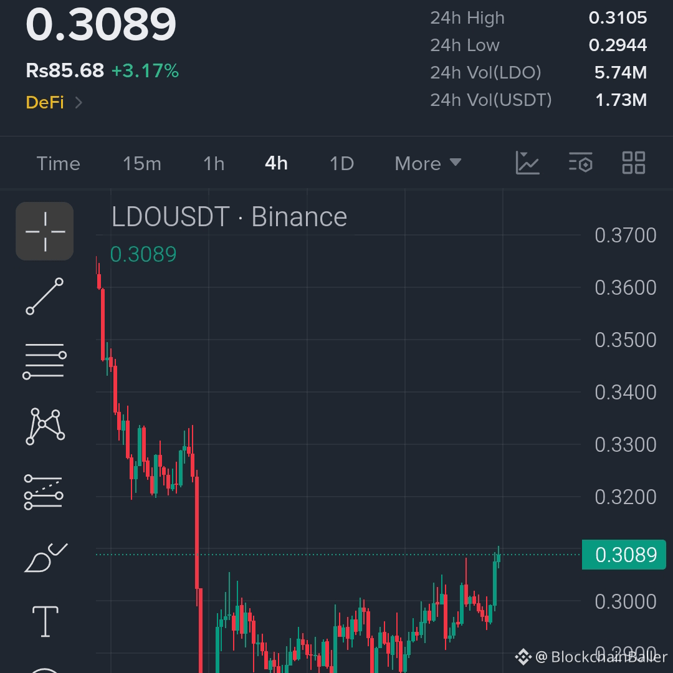Screen dimensions: 673x673
Task: Switch to 15m chart interval
Action: click(142, 163)
